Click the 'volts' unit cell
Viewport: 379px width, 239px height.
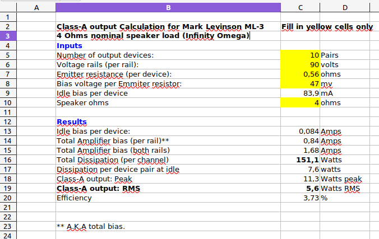pos(345,65)
